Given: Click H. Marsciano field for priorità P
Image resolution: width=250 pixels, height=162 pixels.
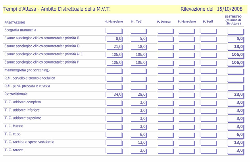Looking at the screenshot, I should (x=114, y=62).
